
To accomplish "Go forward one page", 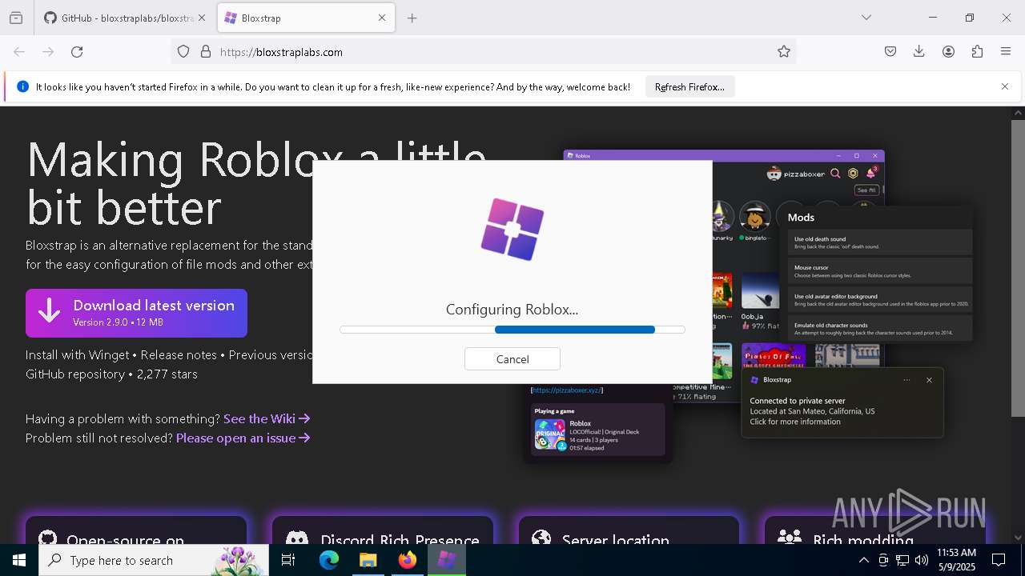I will 48,52.
